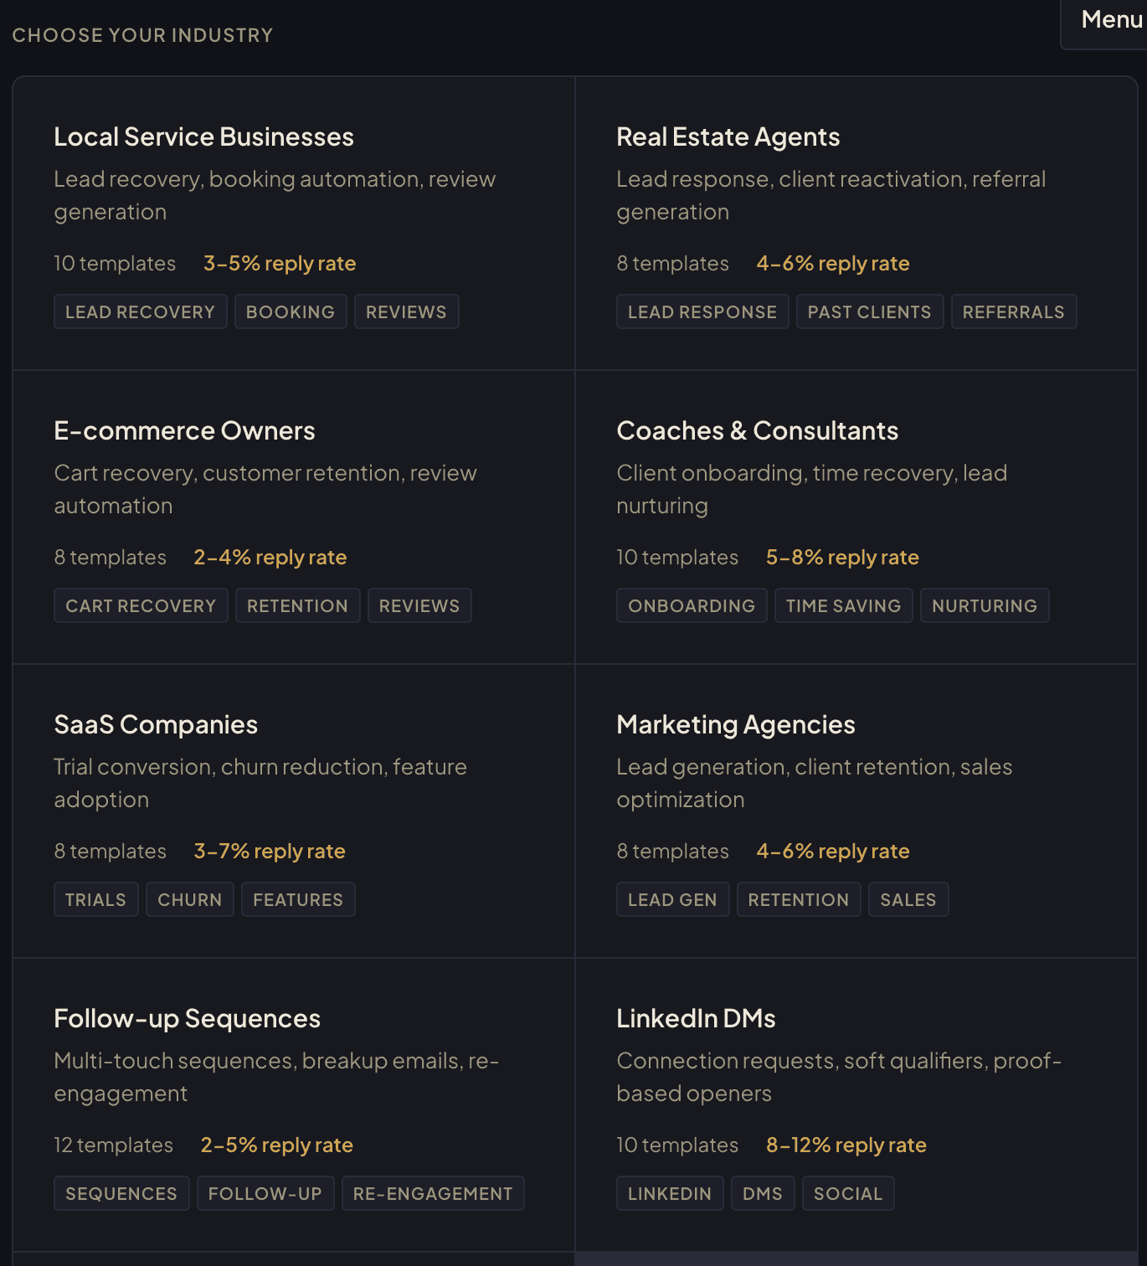Click the 8–12% reply rate text

click(846, 1145)
